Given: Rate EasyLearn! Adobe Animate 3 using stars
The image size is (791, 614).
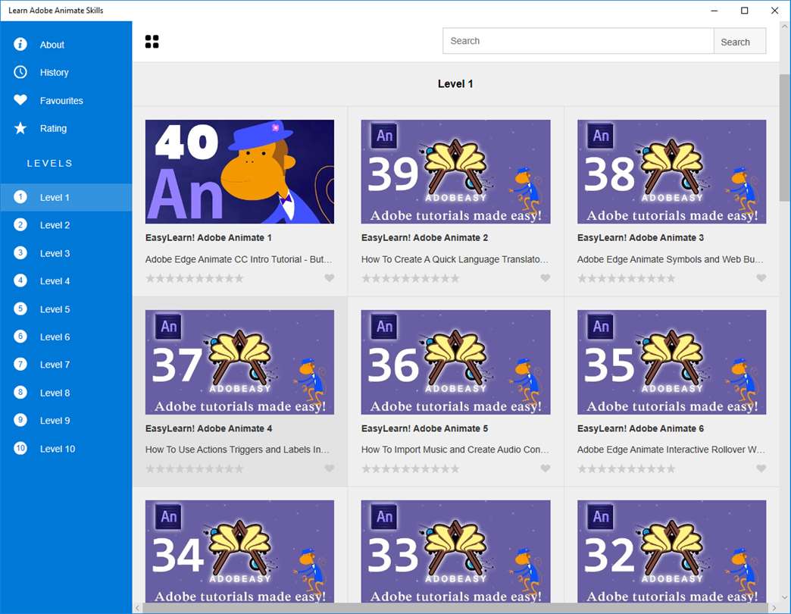Looking at the screenshot, I should pyautogui.click(x=626, y=278).
